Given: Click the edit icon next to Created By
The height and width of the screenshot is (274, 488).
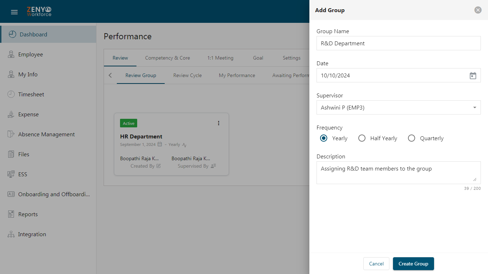Looking at the screenshot, I should (x=159, y=166).
